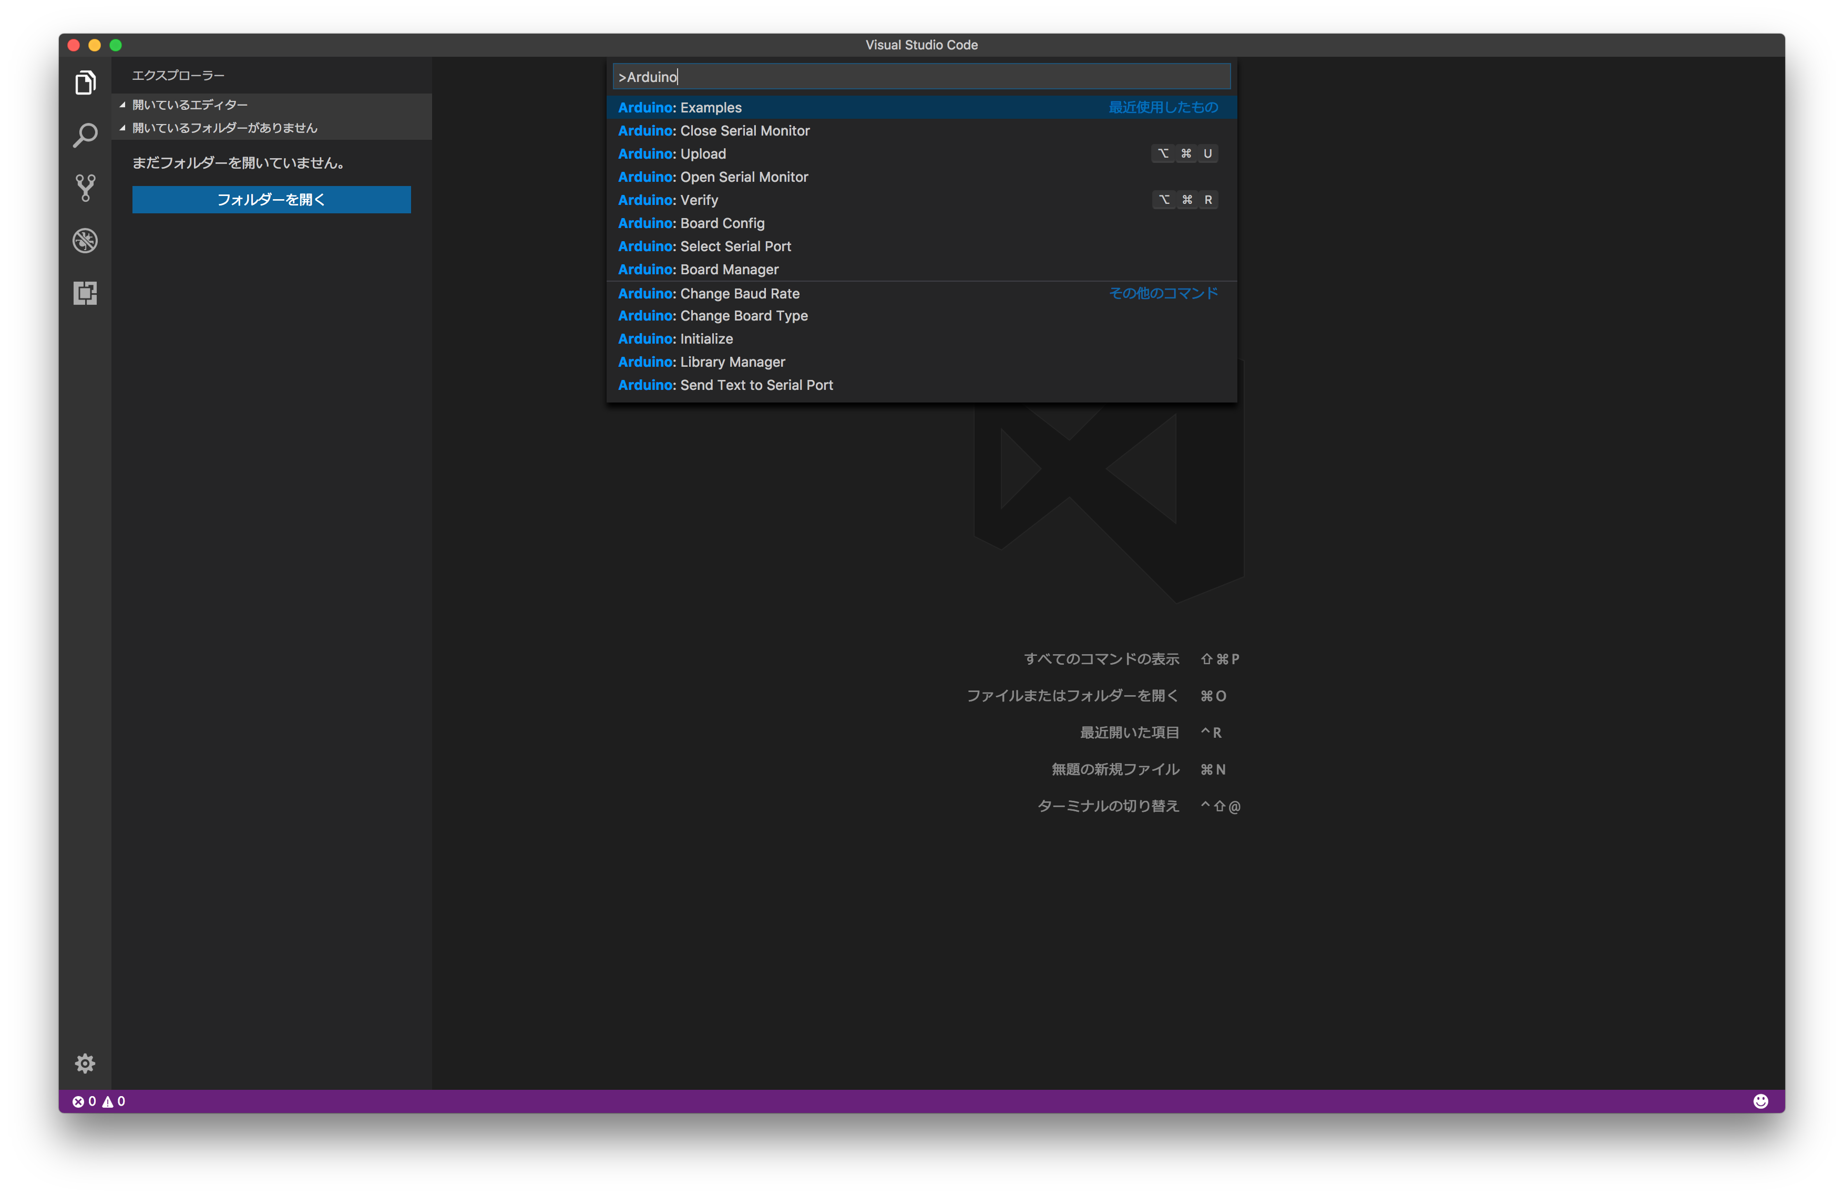This screenshot has height=1197, width=1844.
Task: Select Arduino: Library Manager from the palette
Action: (700, 362)
